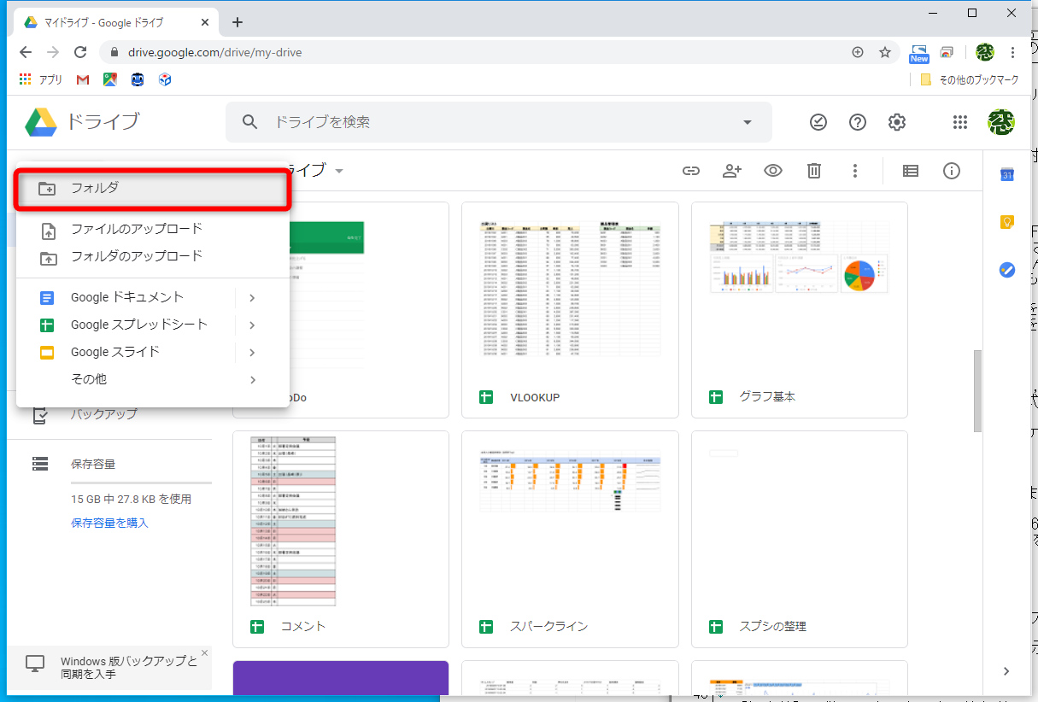Open Drive settings with the gear icon

896,122
